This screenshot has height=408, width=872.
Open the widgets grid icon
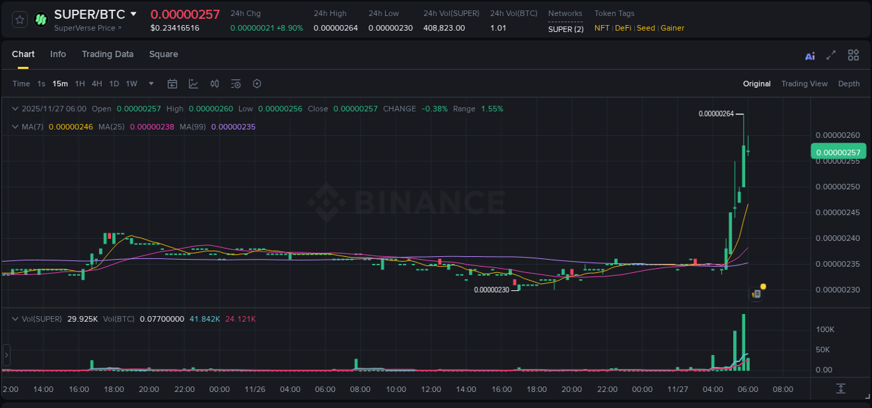coord(853,55)
